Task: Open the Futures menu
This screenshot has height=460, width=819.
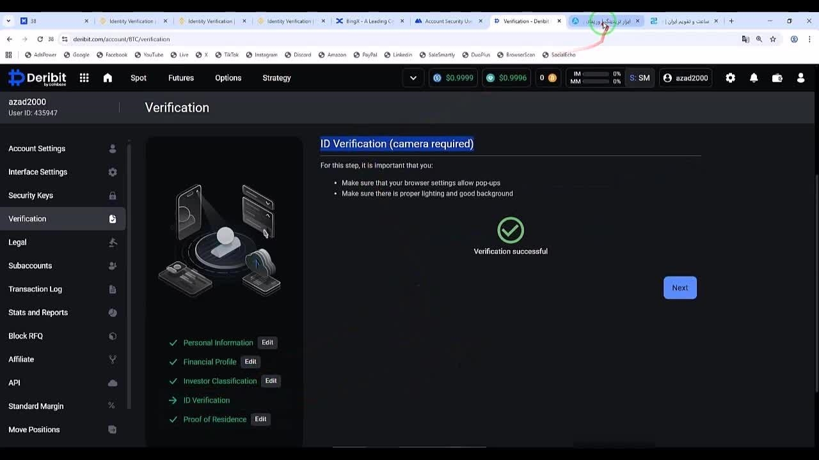Action: pos(180,78)
